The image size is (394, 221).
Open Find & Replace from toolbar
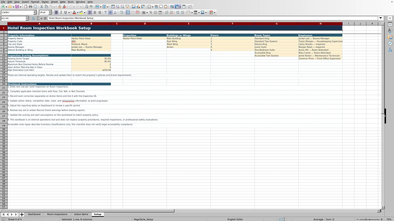coord(86,7)
